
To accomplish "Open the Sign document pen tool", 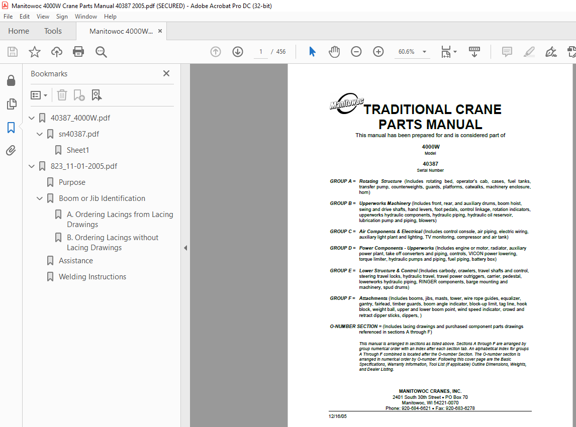I will [551, 52].
